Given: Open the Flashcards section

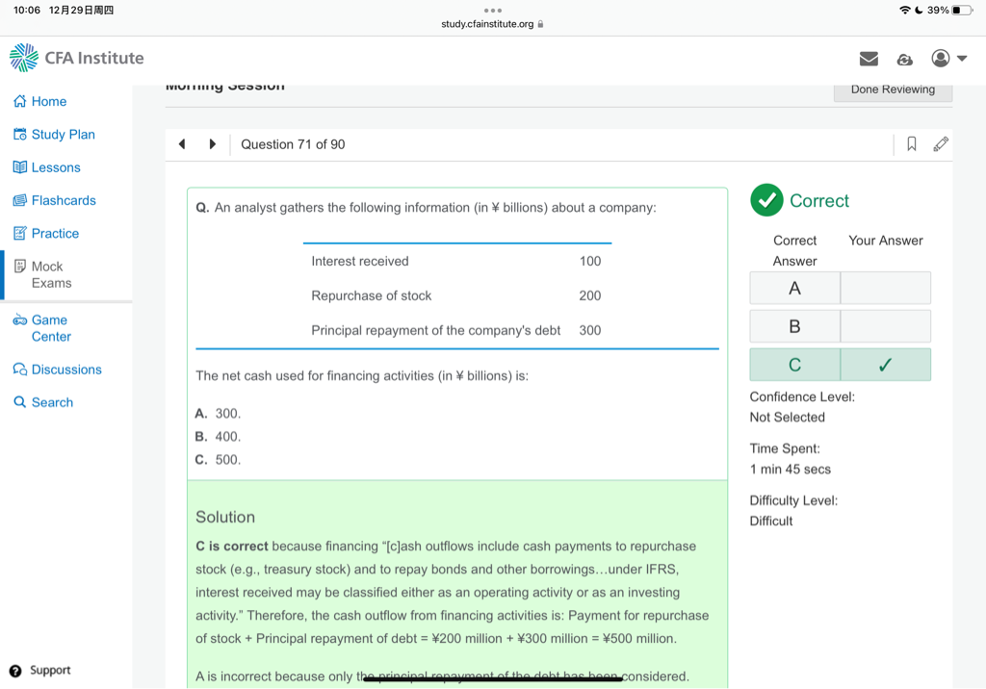Looking at the screenshot, I should (x=63, y=200).
